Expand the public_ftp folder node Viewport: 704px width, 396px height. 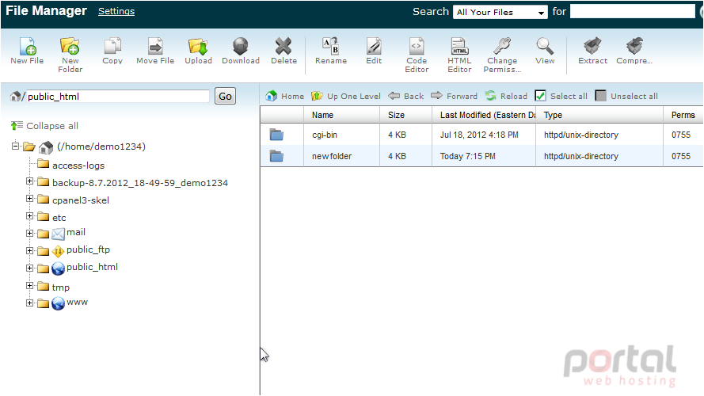pyautogui.click(x=29, y=251)
